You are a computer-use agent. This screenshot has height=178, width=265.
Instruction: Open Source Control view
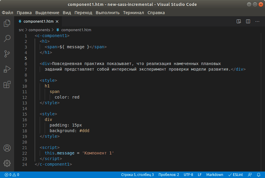(x=7, y=54)
